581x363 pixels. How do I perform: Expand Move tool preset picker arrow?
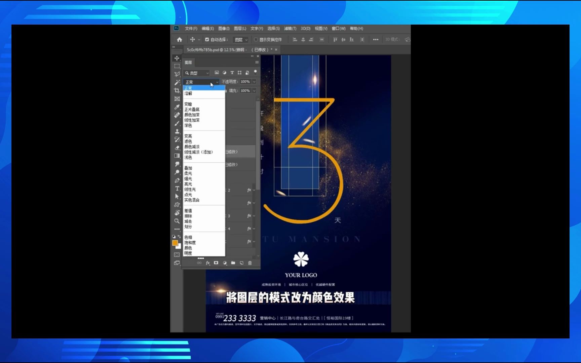pos(199,40)
